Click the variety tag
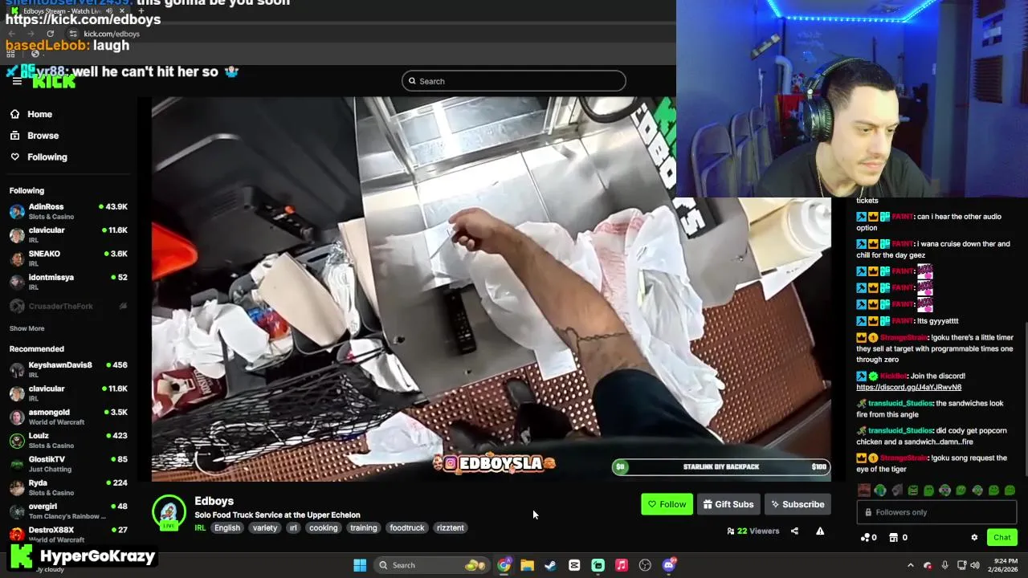This screenshot has height=578, width=1028. tap(265, 527)
